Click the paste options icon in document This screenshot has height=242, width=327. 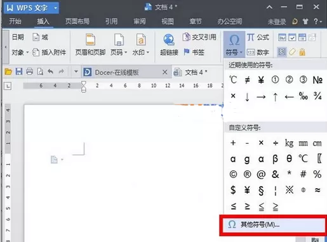click(54, 160)
